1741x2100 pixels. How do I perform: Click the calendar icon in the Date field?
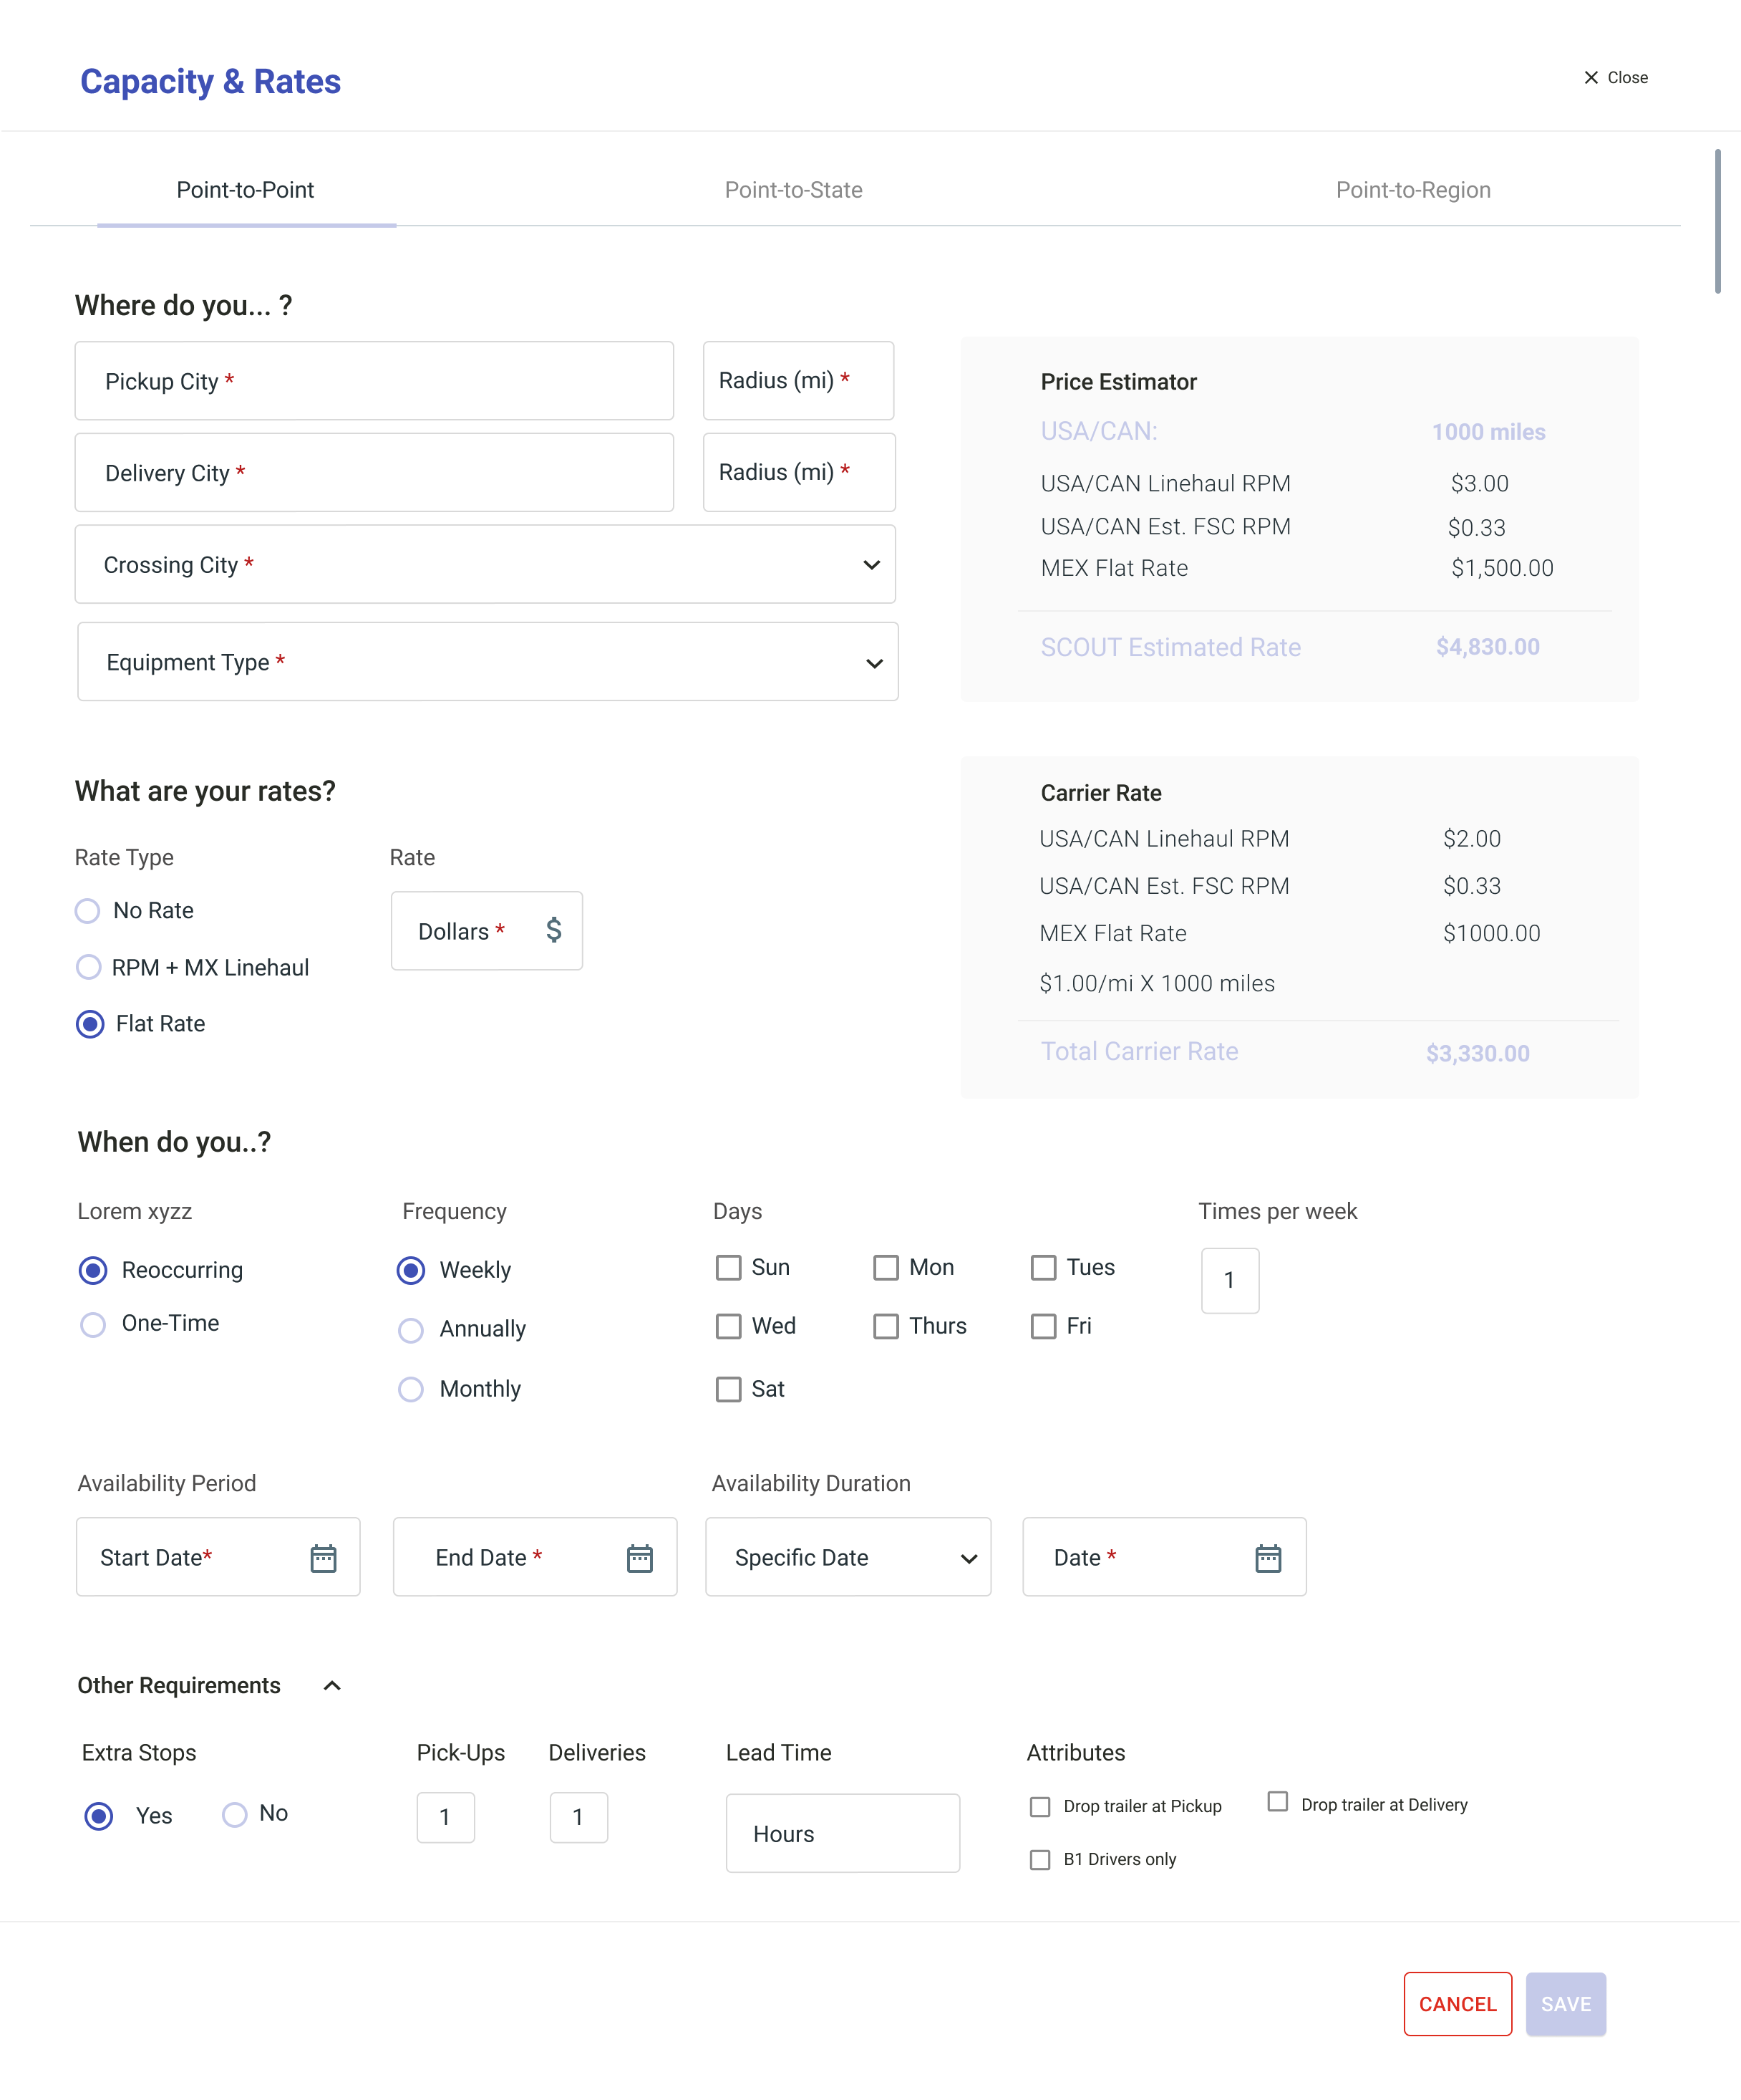1267,1558
